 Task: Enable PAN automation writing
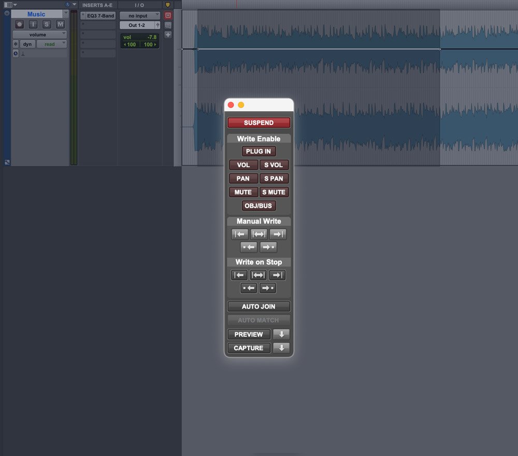tap(243, 178)
